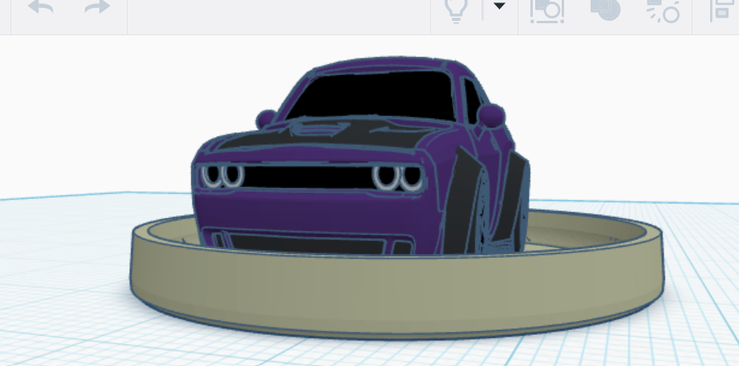This screenshot has width=739, height=366.
Task: Open the dropdown arrow beside the lightbulb
Action: tap(499, 6)
